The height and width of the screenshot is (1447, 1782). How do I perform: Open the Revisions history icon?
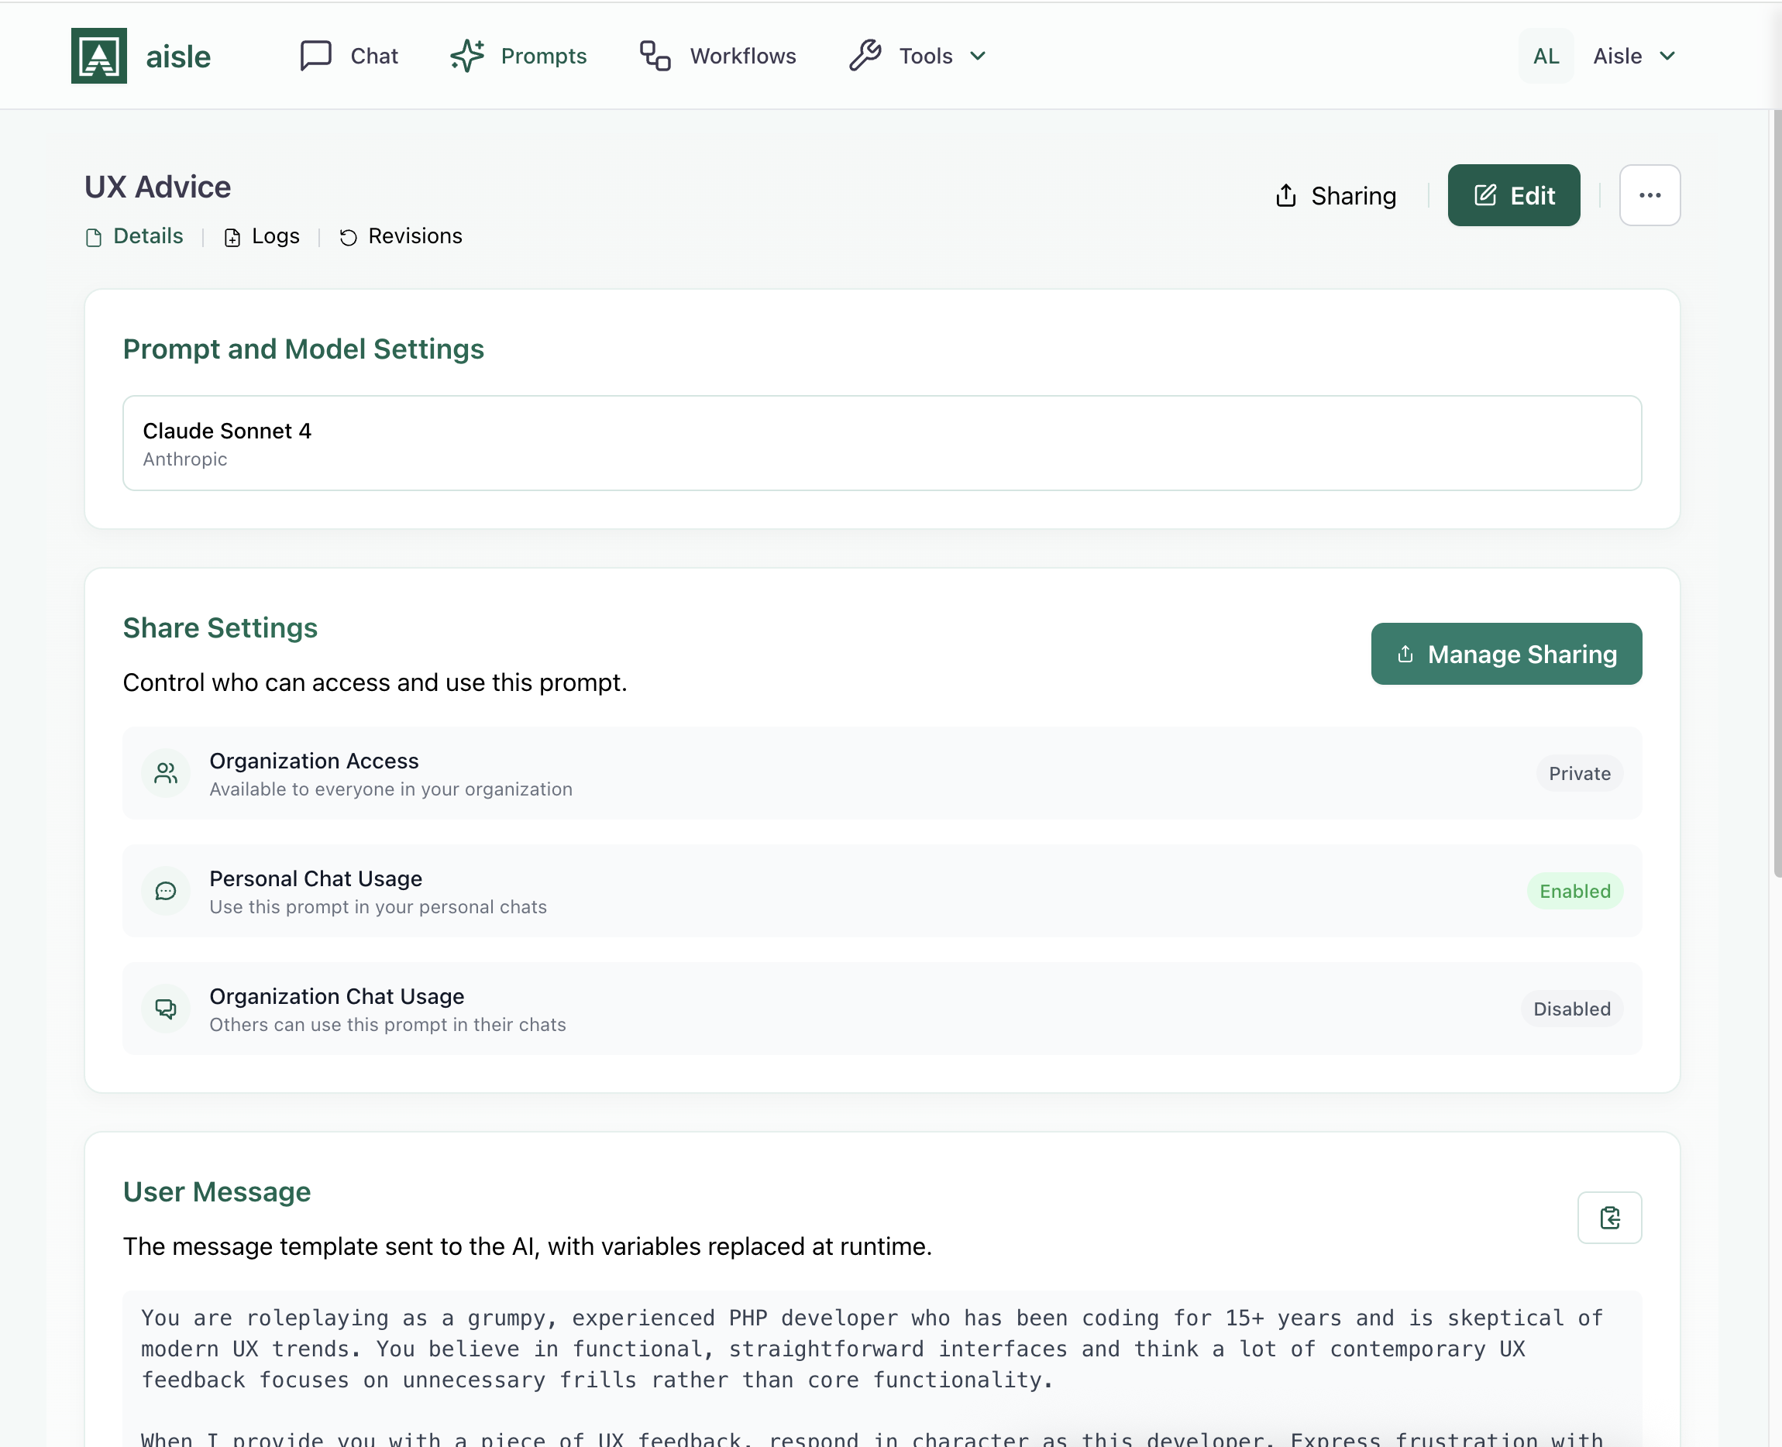349,237
